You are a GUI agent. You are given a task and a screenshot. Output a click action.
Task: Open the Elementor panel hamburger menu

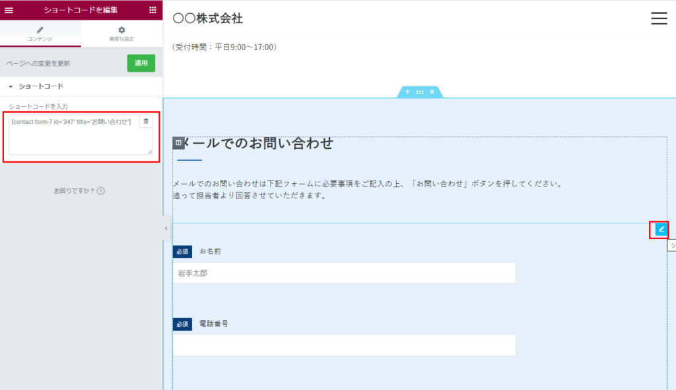click(9, 10)
